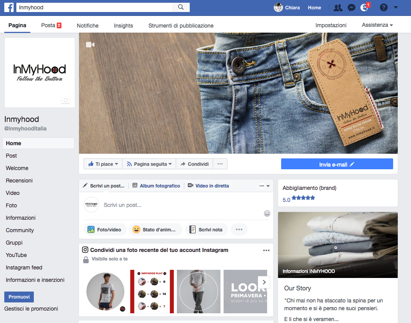Screen dimensions: 411x323
Task: Open Recensioni in the sidebar
Action: pos(19,181)
